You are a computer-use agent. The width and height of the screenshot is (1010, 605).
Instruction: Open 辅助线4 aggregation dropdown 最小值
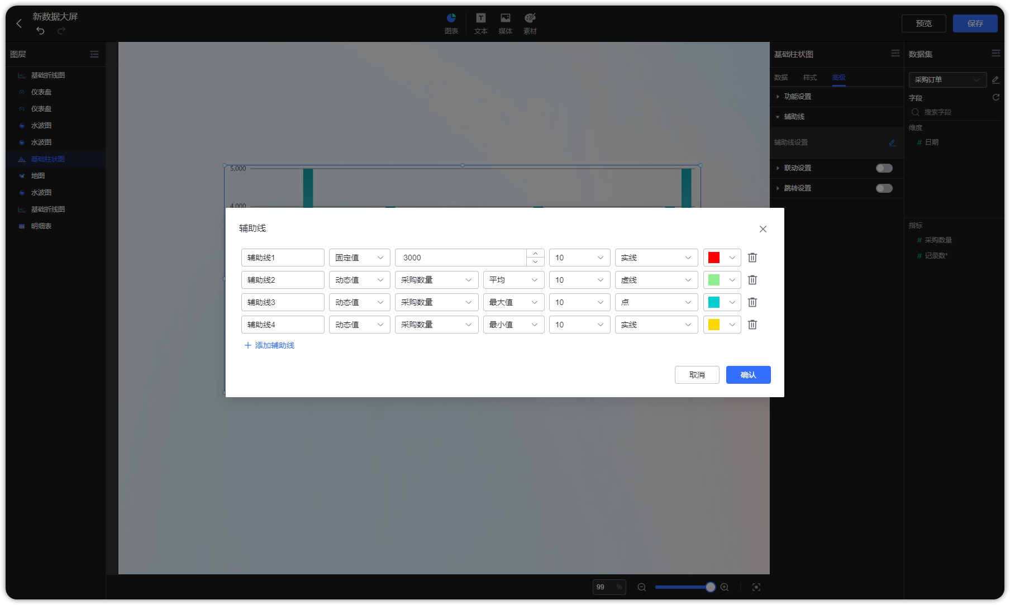(514, 325)
